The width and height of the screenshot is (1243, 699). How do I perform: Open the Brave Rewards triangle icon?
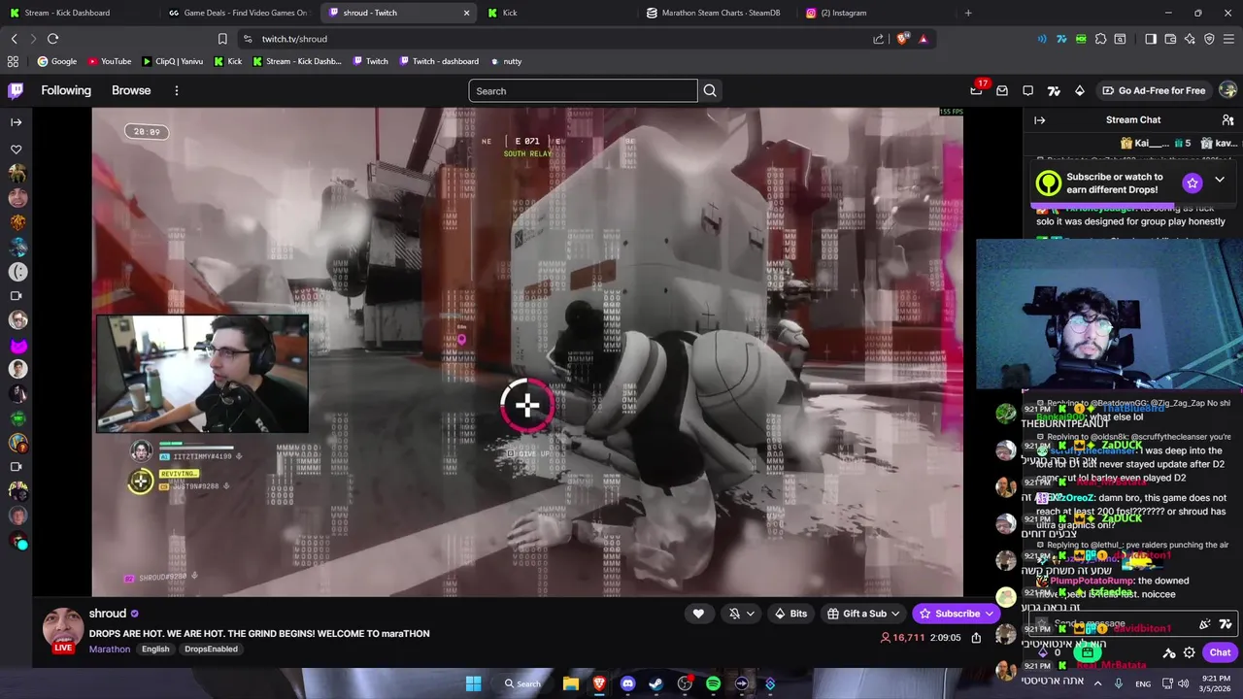point(923,39)
